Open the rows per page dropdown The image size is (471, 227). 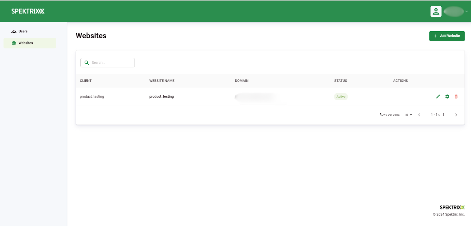pyautogui.click(x=408, y=115)
